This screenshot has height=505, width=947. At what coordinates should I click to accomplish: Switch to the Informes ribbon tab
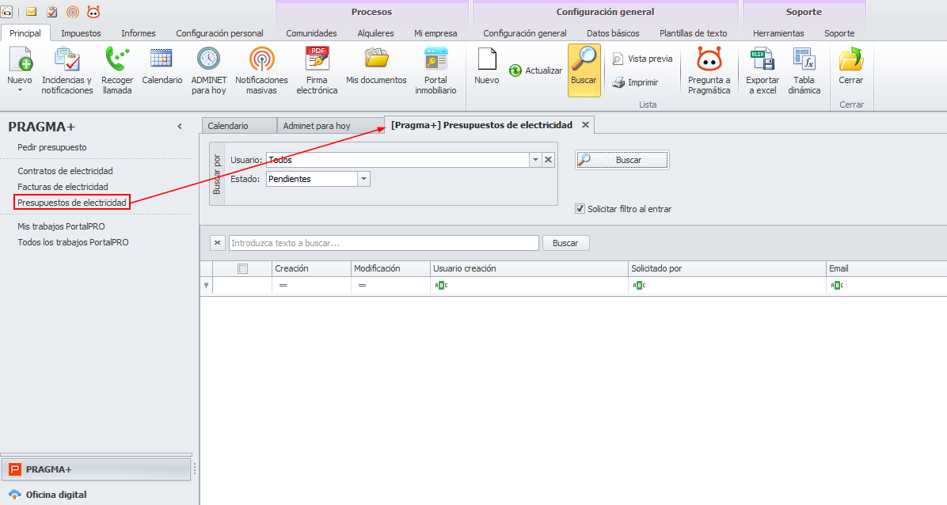pos(139,33)
